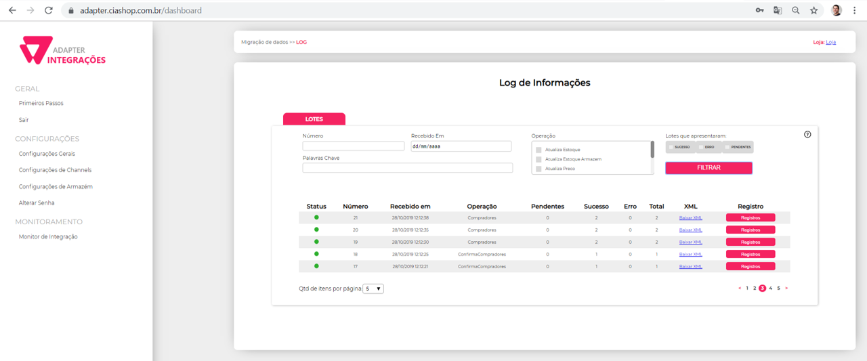Click the Google Translate icon
867x361 pixels.
coord(778,10)
